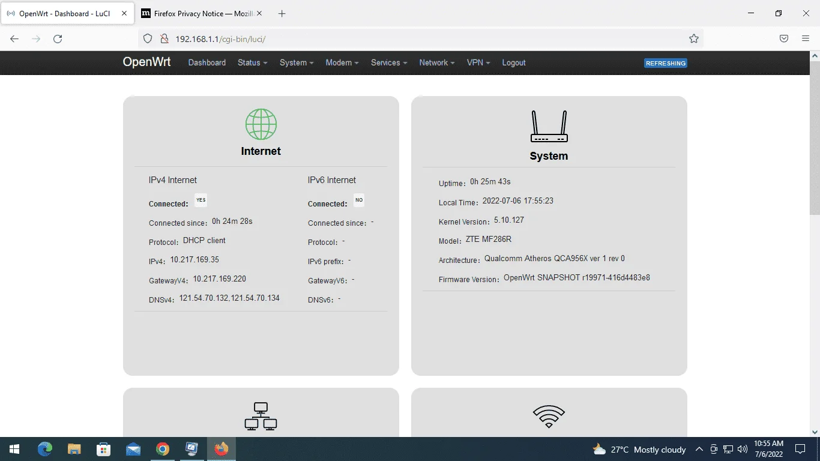The image size is (820, 461).
Task: Launch Microsoft Edge from the taskbar
Action: point(45,449)
